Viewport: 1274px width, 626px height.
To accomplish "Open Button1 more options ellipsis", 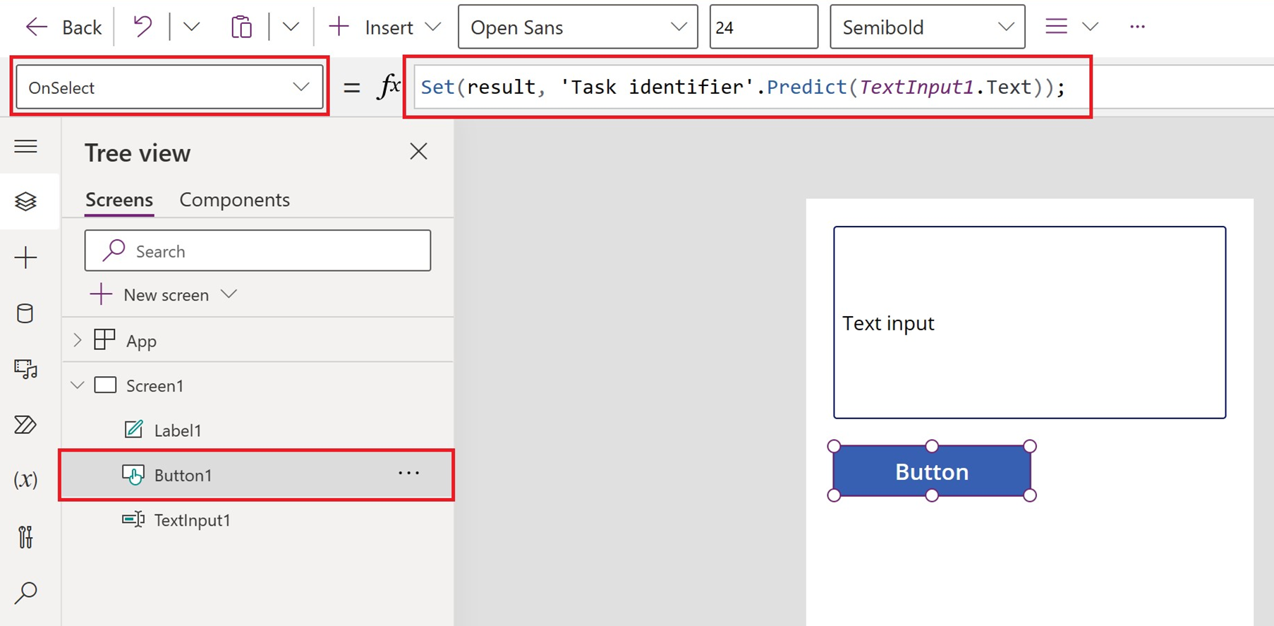I will 408,474.
